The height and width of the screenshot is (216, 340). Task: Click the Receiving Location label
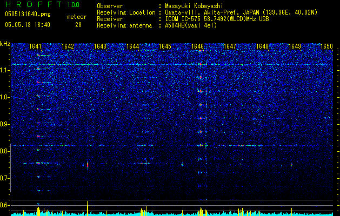click(x=126, y=12)
